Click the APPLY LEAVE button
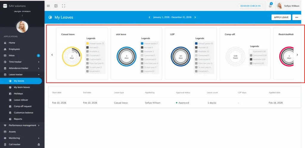This screenshot has height=148, width=305. pos(281,17)
